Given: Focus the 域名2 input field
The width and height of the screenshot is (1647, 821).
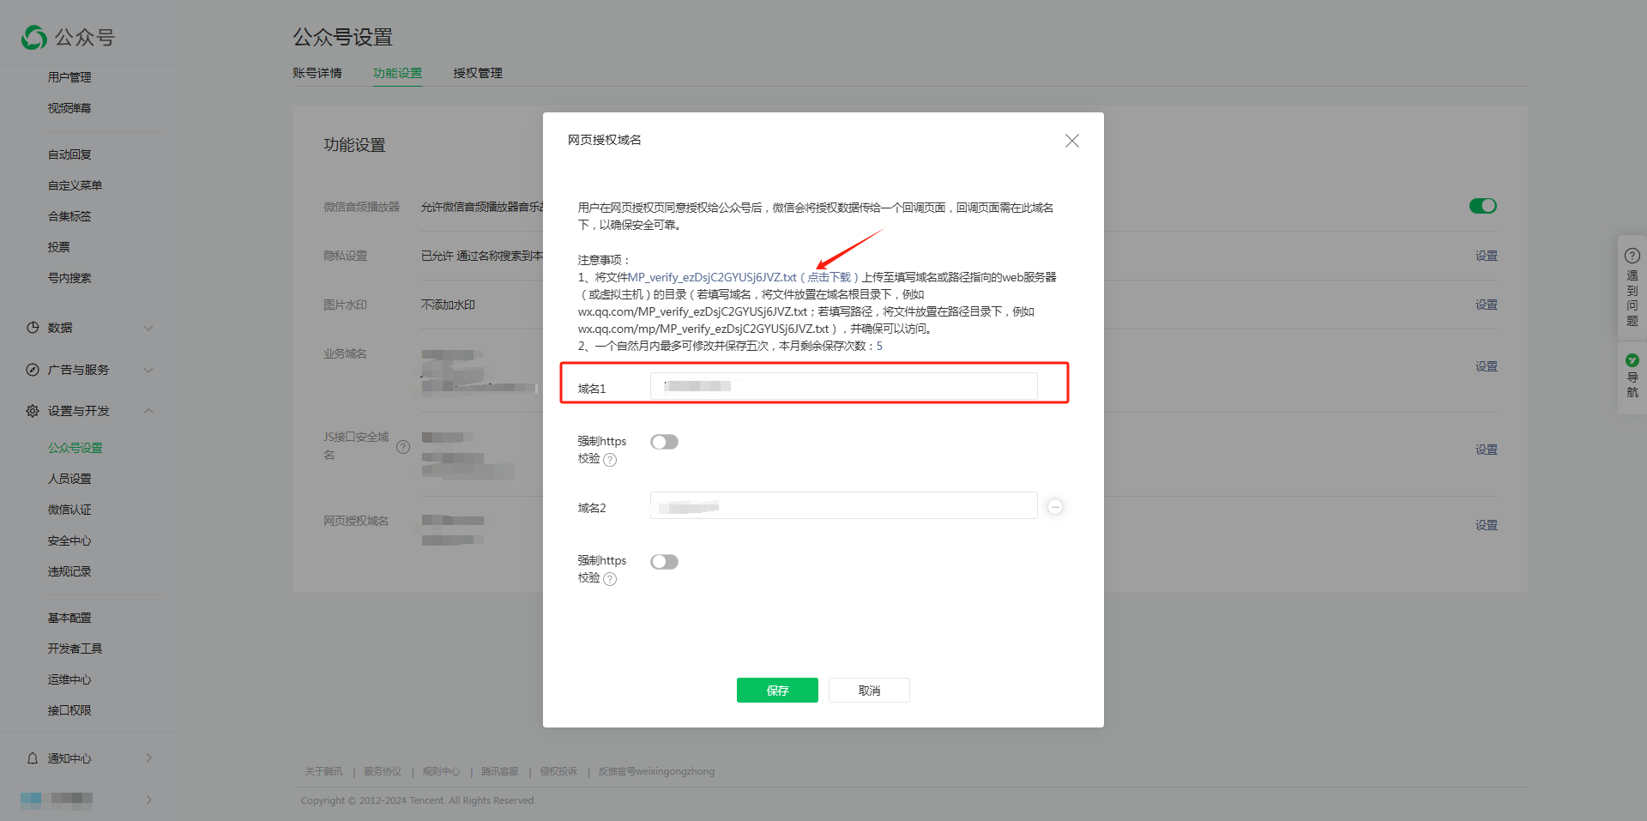Looking at the screenshot, I should pos(844,505).
